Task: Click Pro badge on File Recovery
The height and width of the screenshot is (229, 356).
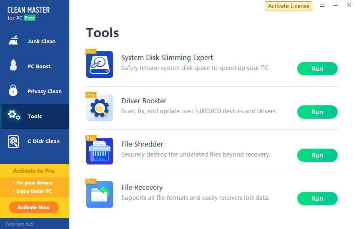Action: 91,182
